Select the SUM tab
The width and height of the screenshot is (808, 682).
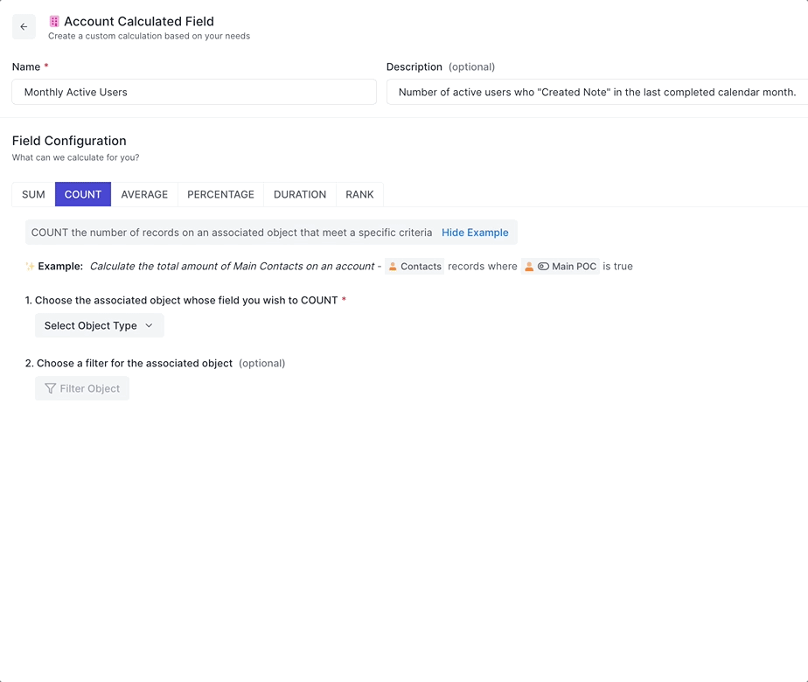pyautogui.click(x=32, y=194)
